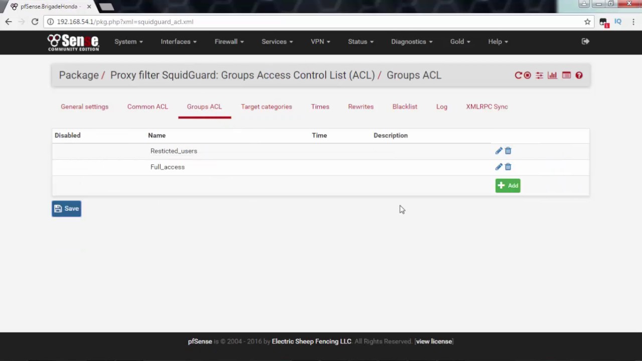Open the status bar-chart icon
This screenshot has height=361, width=642.
tap(552, 75)
